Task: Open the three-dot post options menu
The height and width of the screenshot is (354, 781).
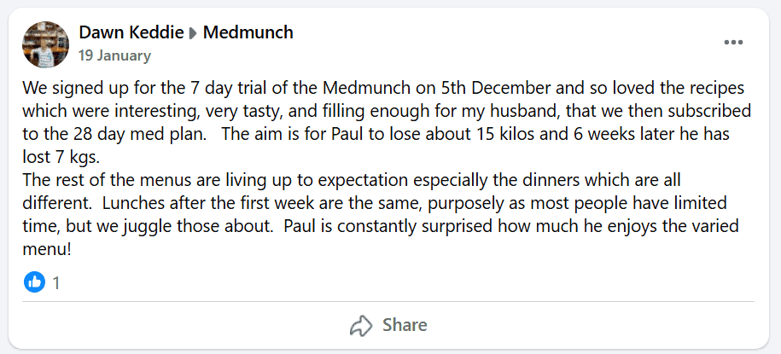Action: [733, 43]
